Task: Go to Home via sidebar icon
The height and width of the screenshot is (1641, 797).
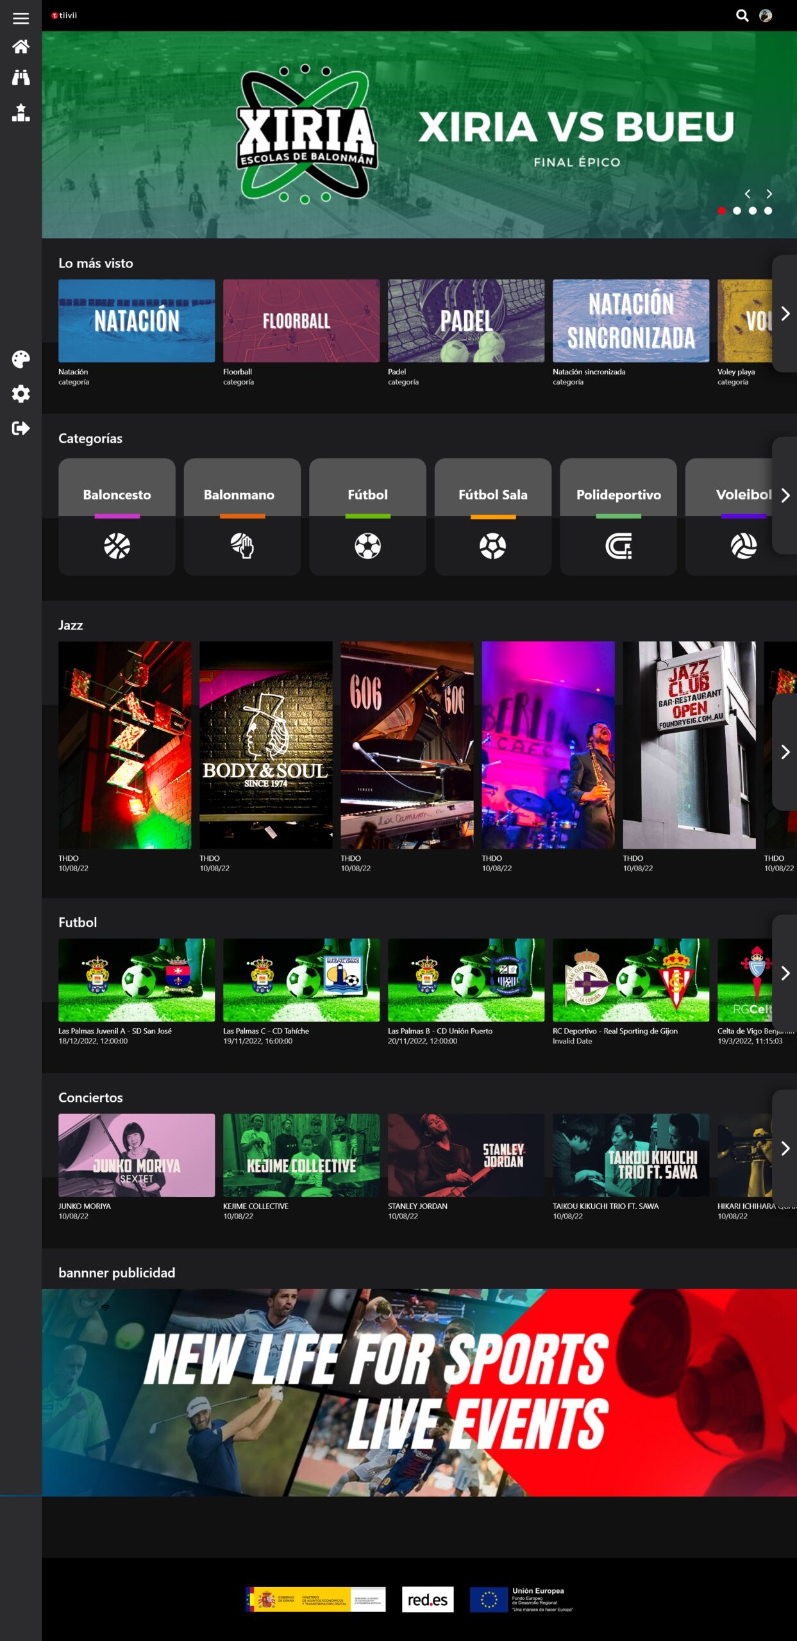Action: 21,47
